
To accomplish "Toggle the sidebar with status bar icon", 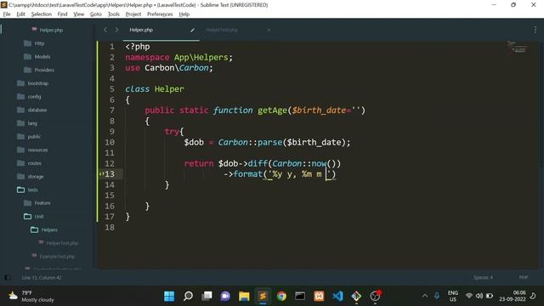I will 8,278.
